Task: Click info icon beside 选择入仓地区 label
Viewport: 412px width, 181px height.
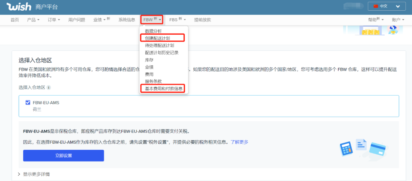Action: coord(48,87)
